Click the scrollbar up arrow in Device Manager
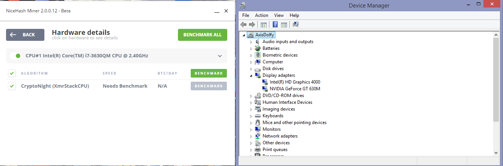Image resolution: width=503 pixels, height=166 pixels. [497, 34]
